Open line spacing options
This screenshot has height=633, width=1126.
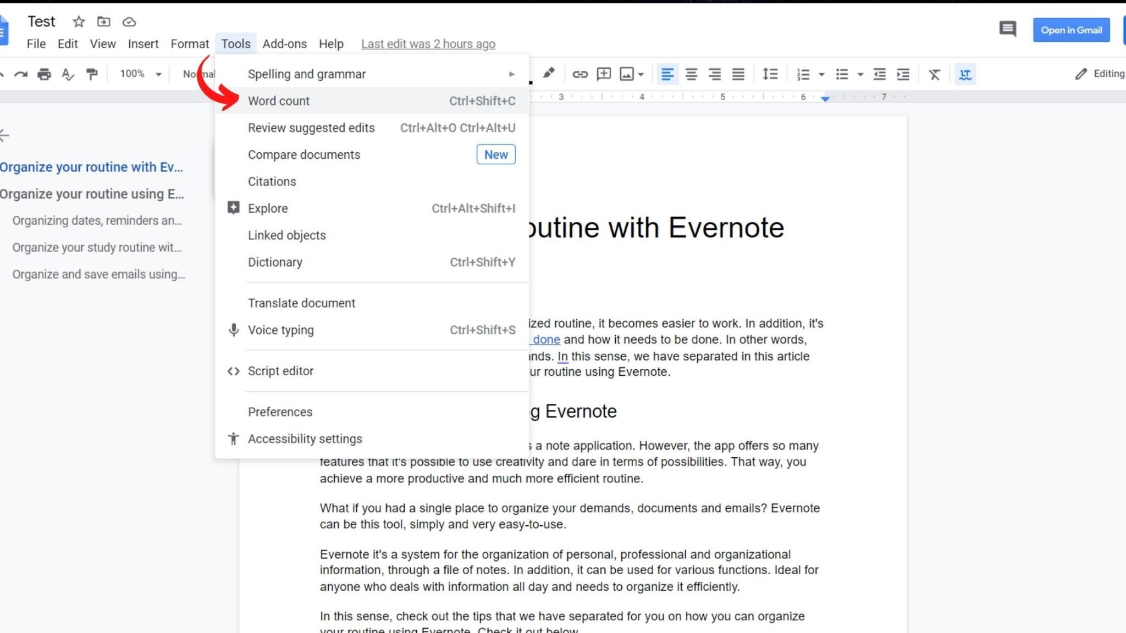tap(770, 74)
